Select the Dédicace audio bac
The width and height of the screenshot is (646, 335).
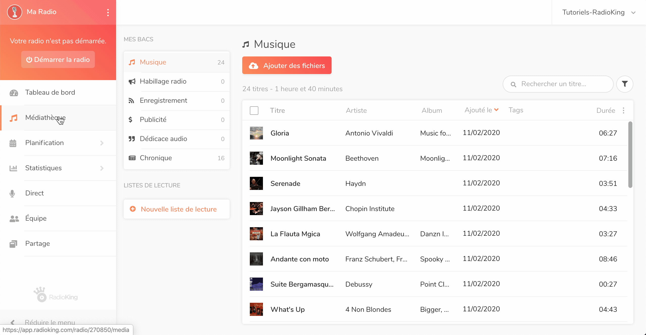(177, 139)
